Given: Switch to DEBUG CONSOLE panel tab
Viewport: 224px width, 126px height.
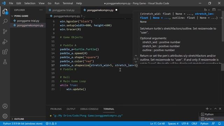Looking at the screenshot, I should (89, 109).
